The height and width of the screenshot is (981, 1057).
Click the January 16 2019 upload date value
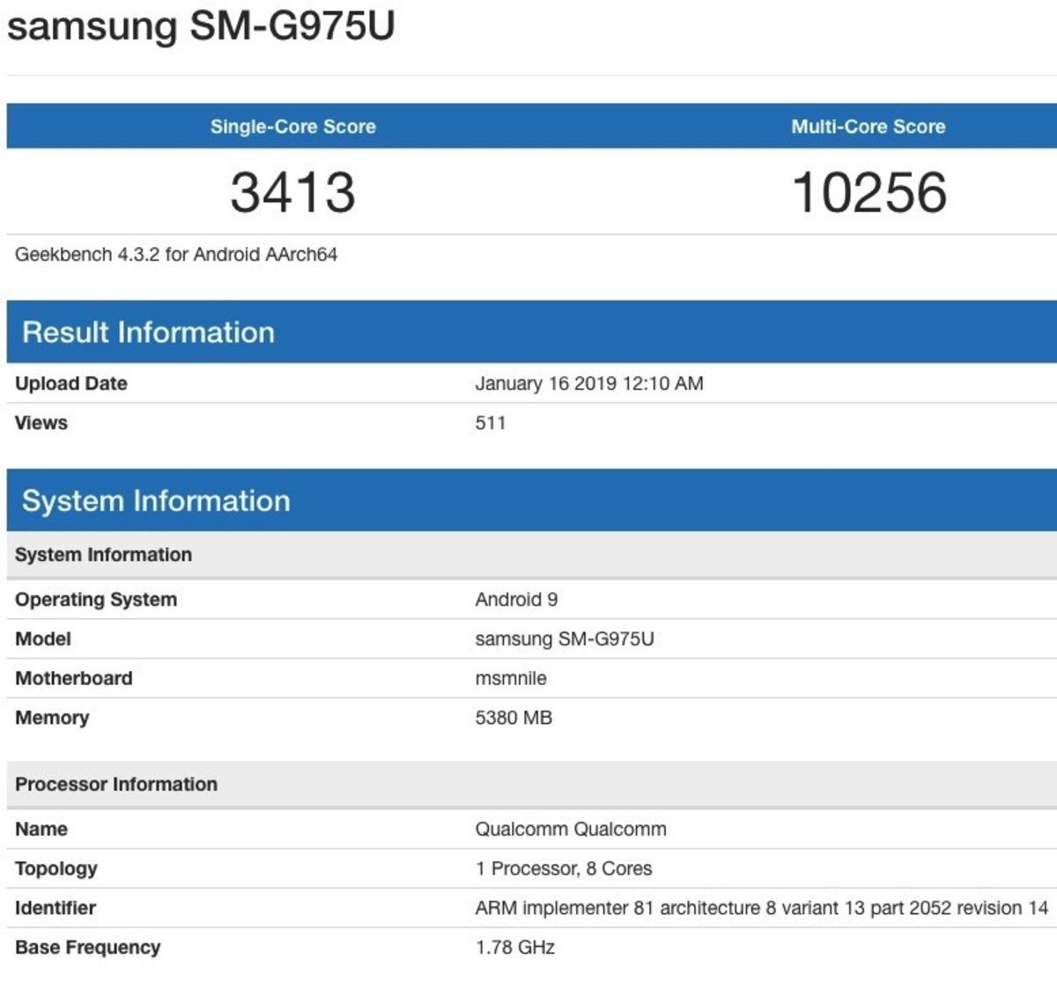click(x=589, y=383)
